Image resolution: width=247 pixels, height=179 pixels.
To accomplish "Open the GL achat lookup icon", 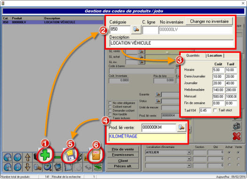I will pyautogui.click(x=141, y=57).
